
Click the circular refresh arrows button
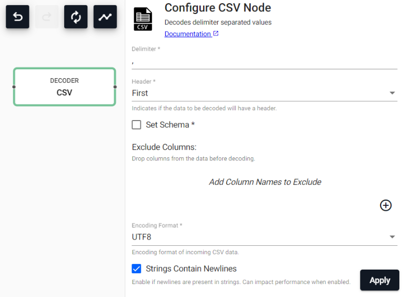pyautogui.click(x=76, y=17)
